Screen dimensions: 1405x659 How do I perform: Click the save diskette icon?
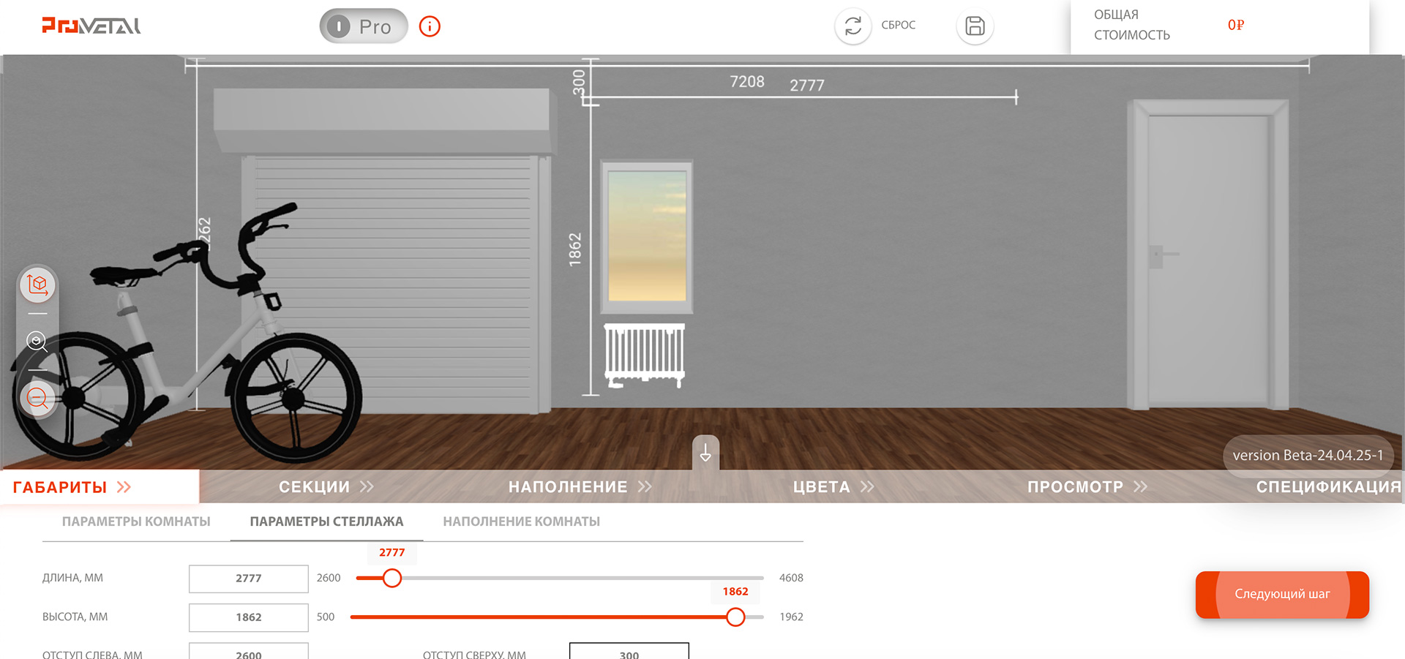[975, 26]
